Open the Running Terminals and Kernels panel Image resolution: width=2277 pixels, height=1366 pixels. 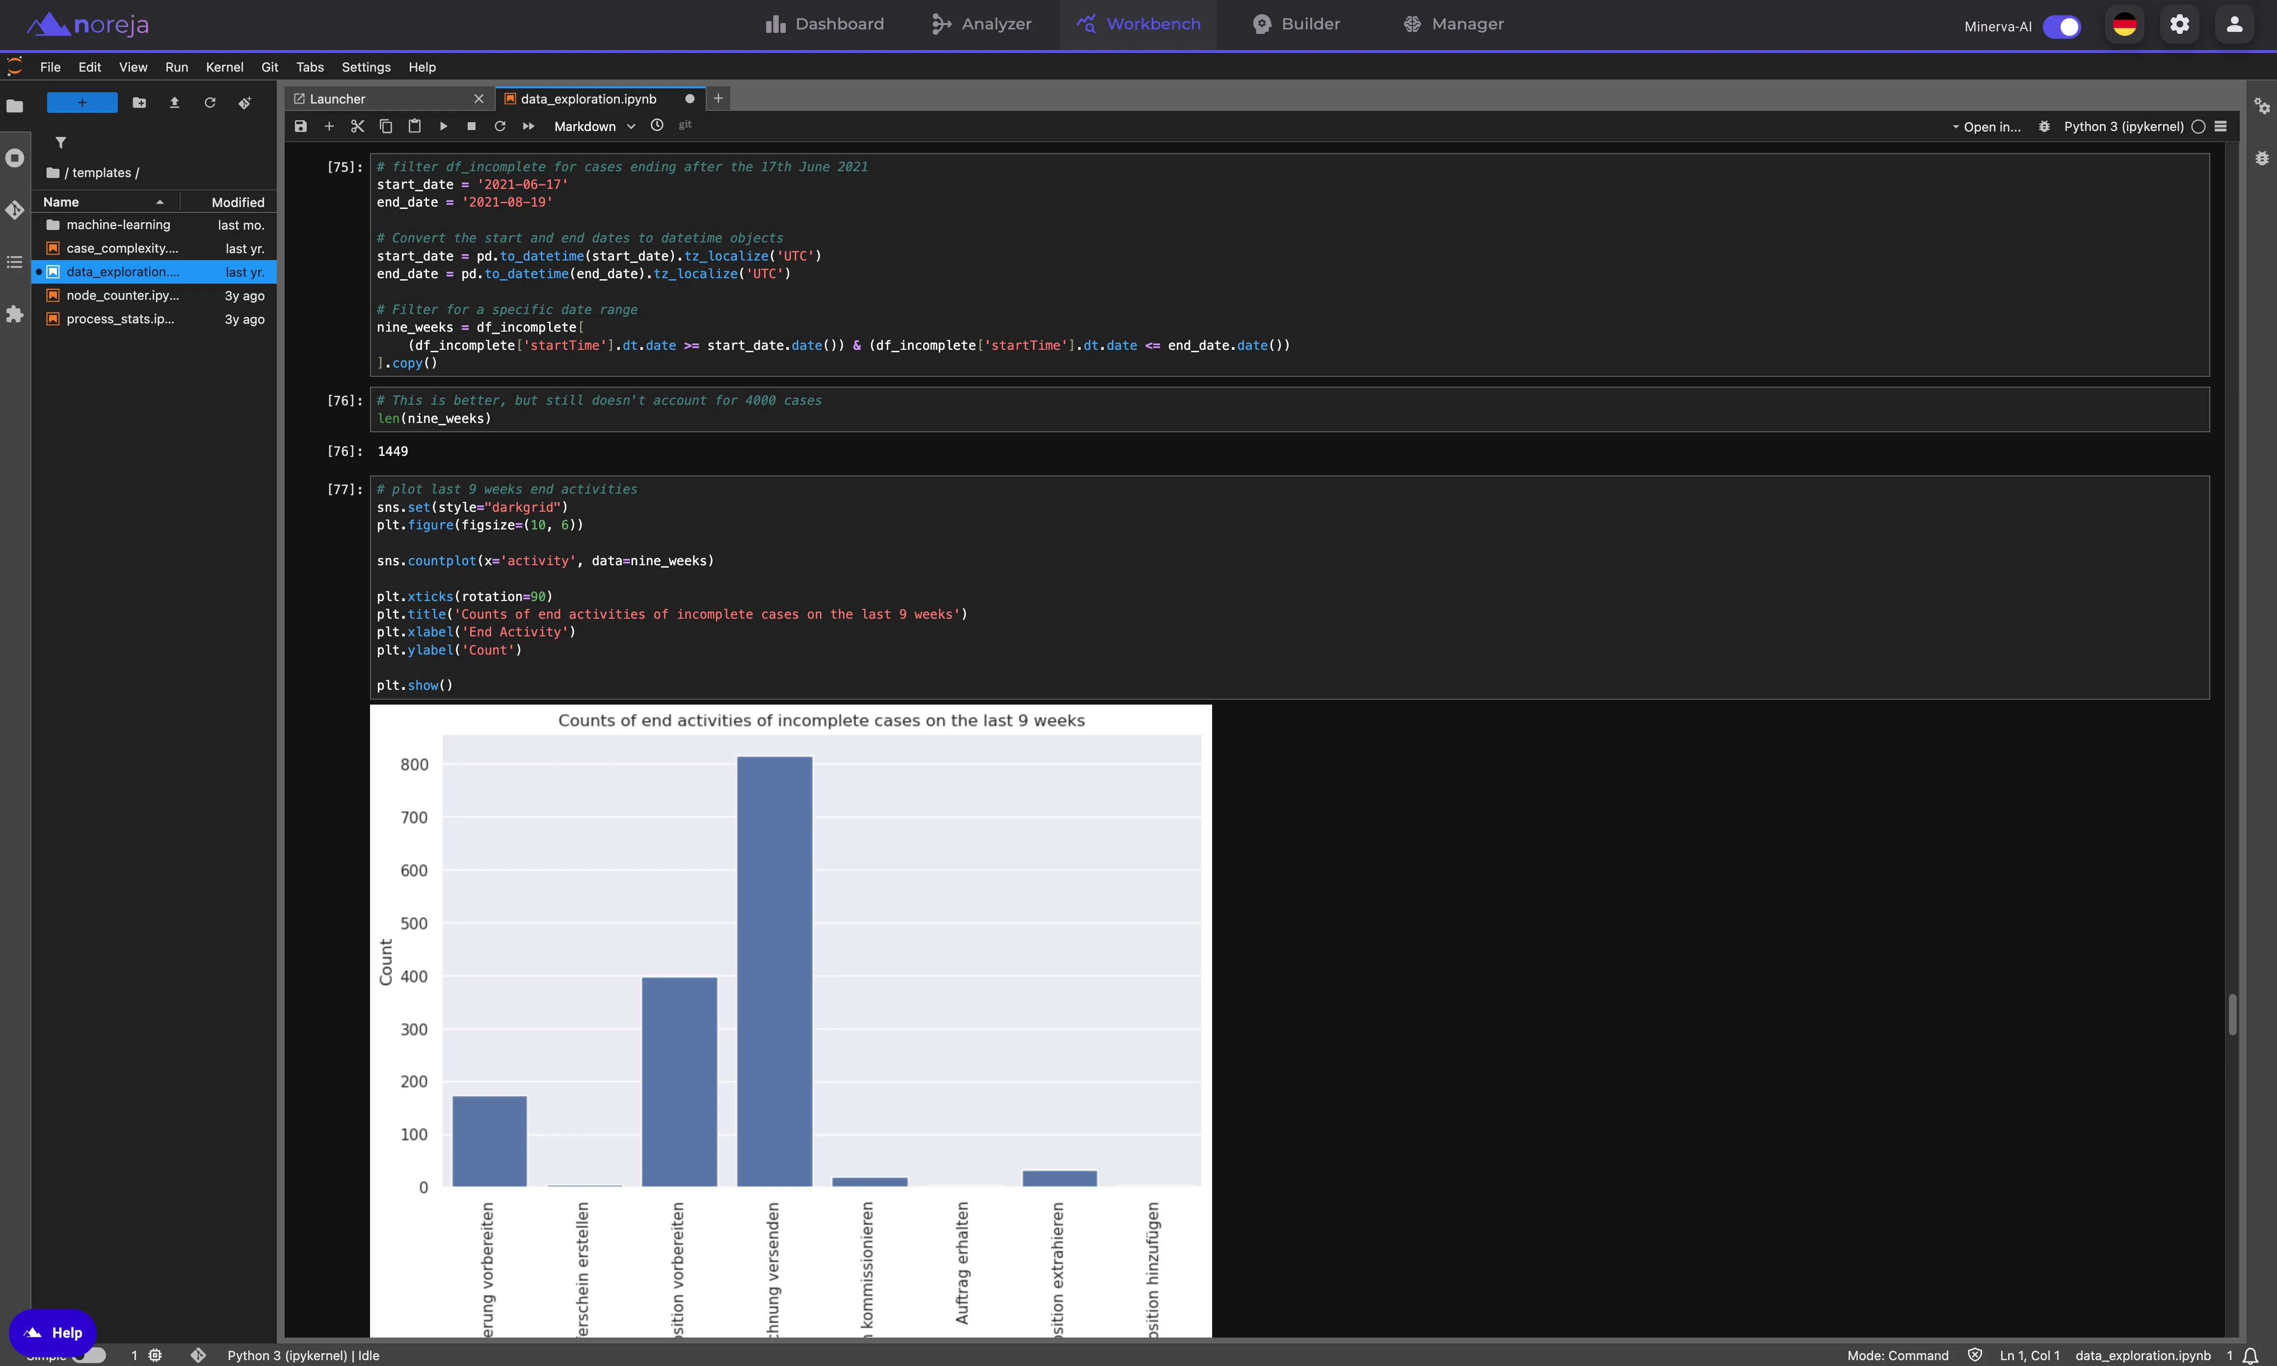click(x=15, y=158)
